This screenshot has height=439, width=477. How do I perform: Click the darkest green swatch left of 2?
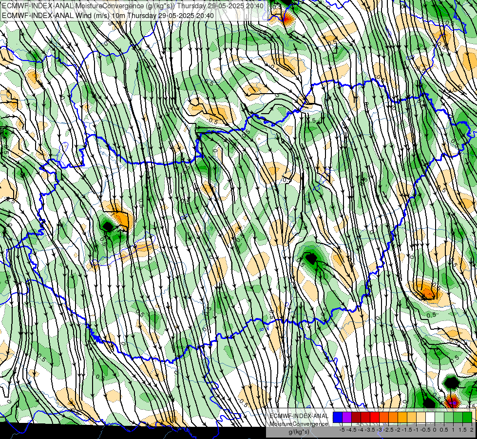tap(467, 417)
